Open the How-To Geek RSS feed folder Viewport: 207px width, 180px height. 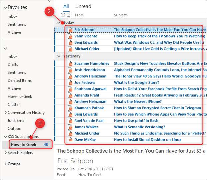tap(24, 145)
